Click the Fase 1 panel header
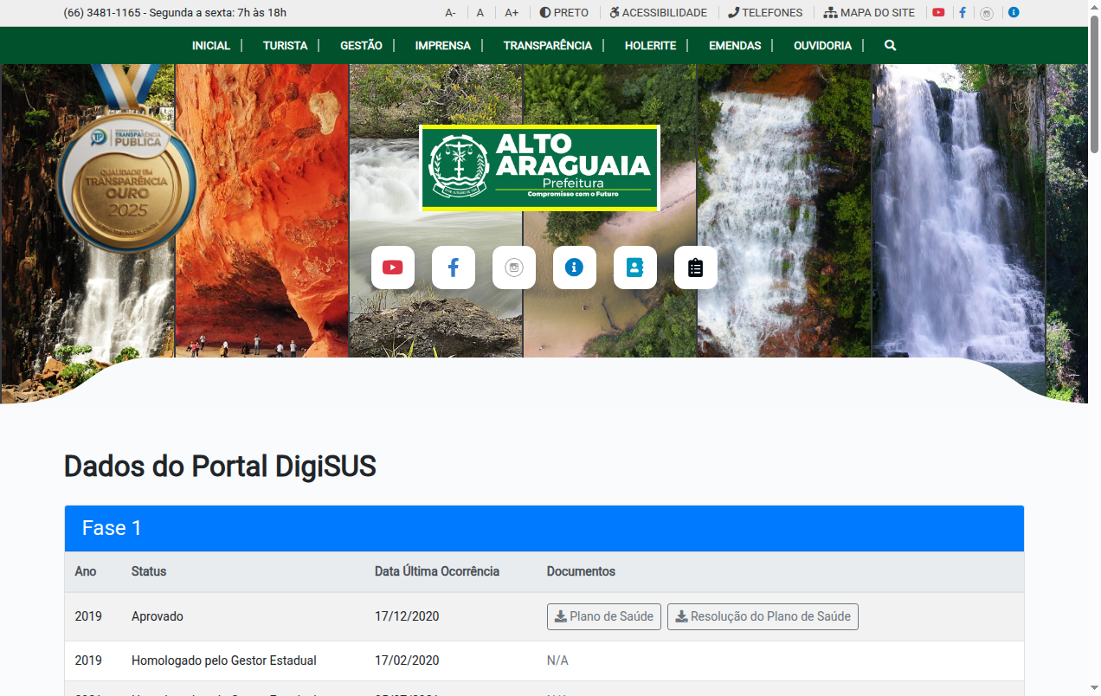The image size is (1101, 696). click(x=544, y=528)
